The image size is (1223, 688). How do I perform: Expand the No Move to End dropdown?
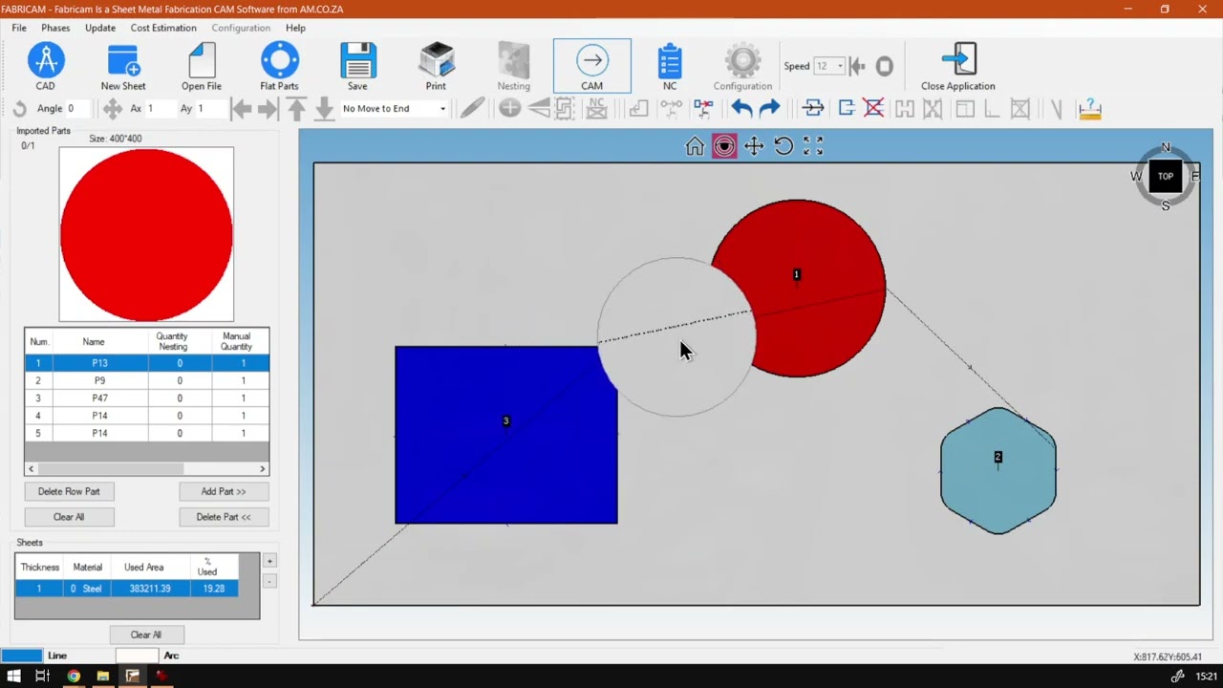click(442, 109)
